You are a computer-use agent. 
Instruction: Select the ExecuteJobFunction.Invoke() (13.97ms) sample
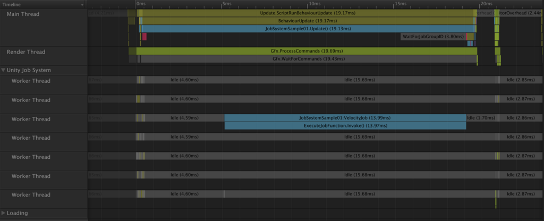click(x=345, y=125)
